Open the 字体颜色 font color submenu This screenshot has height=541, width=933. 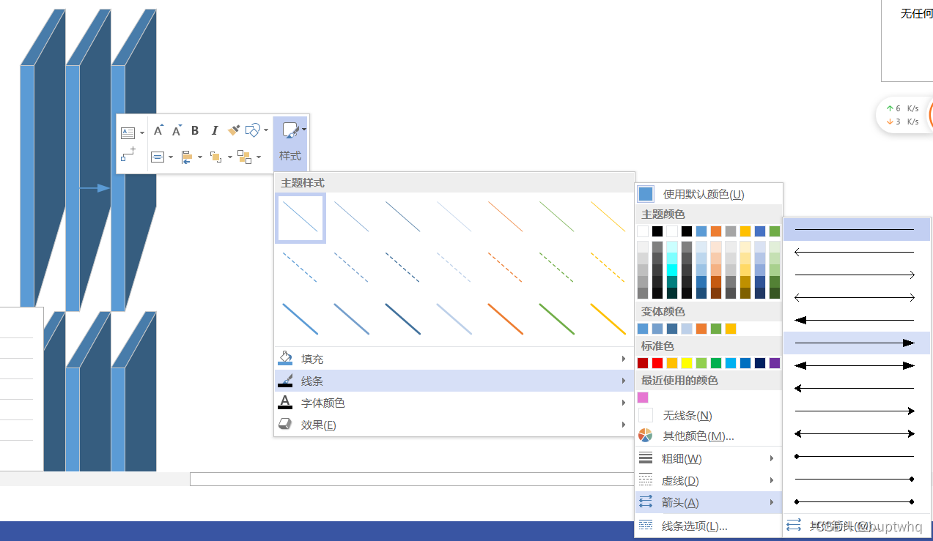tap(454, 403)
